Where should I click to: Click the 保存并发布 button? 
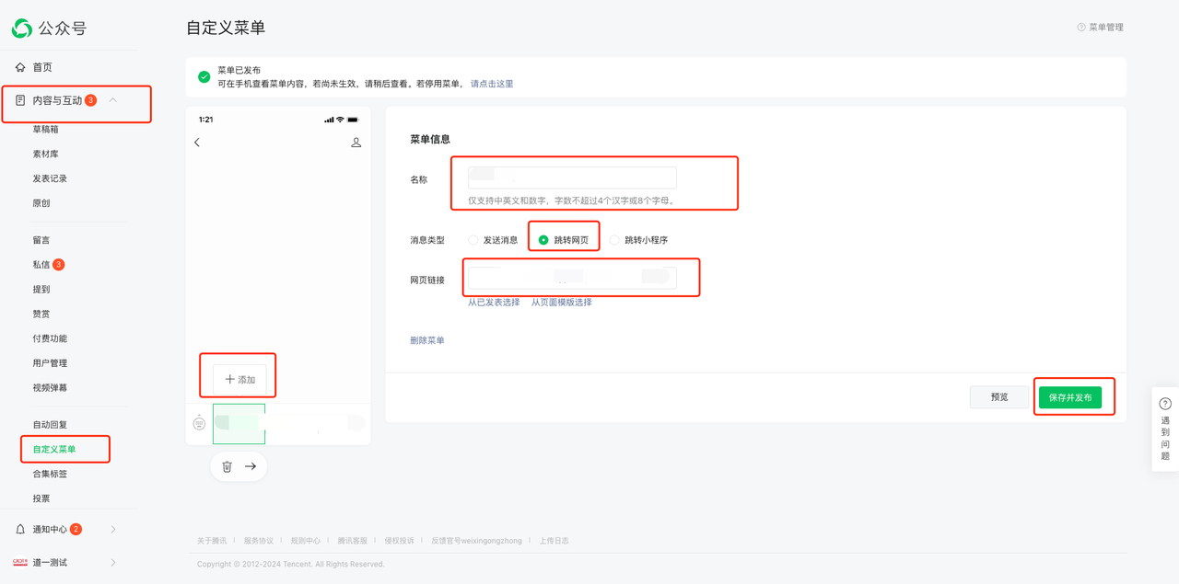[1069, 397]
